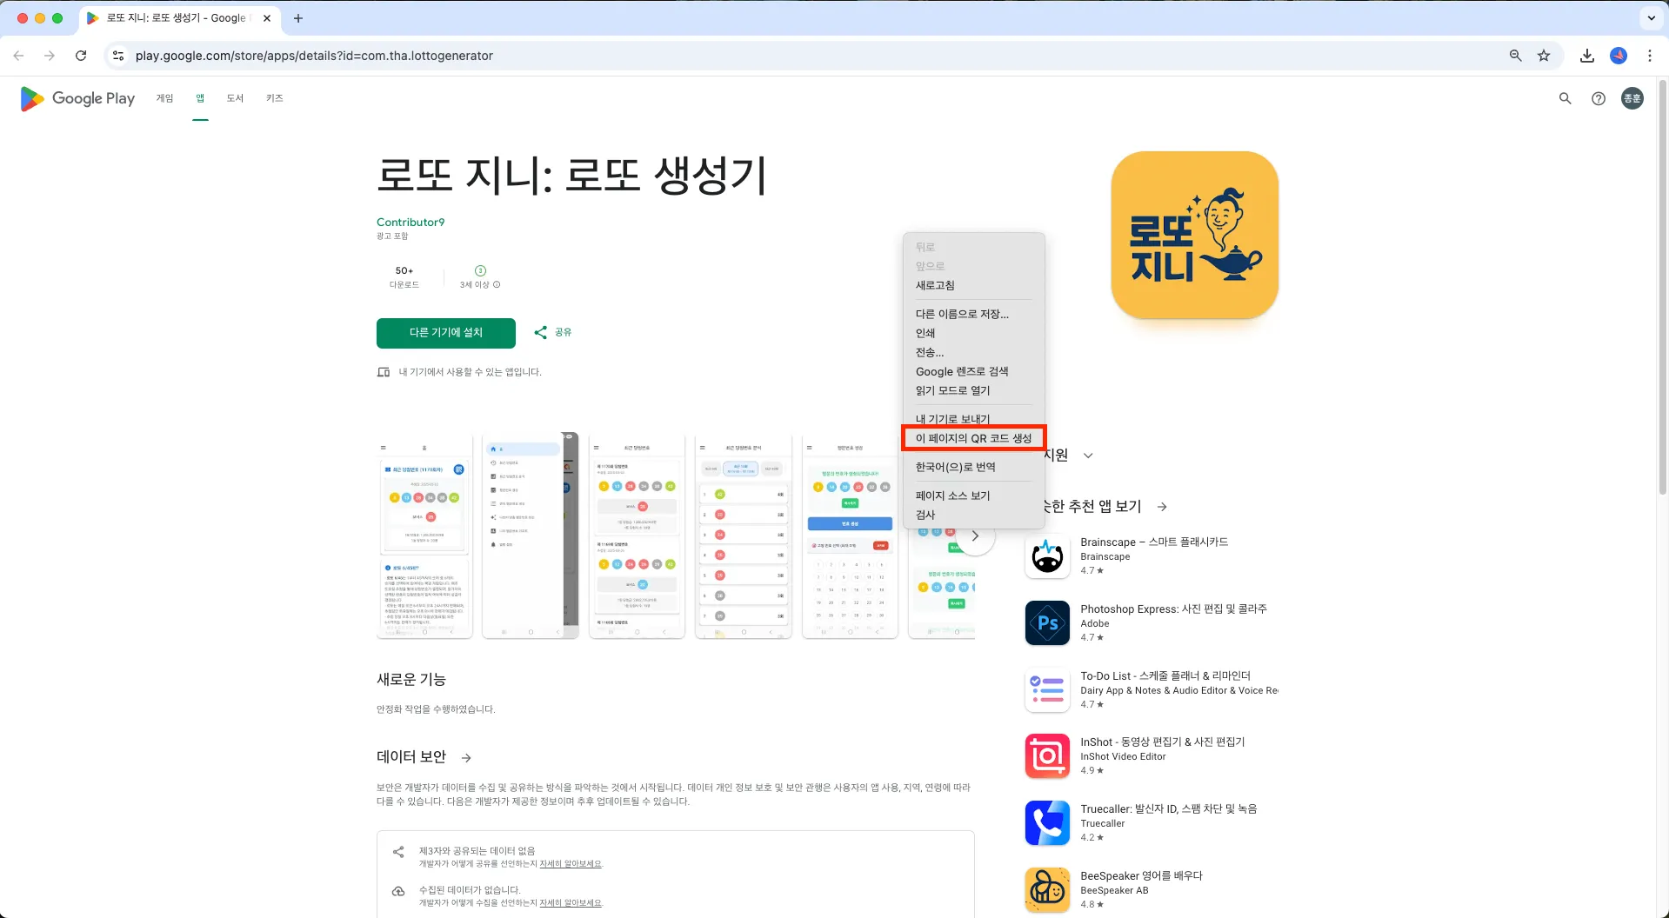The width and height of the screenshot is (1669, 918).
Task: Click browser forward arrow
Action: [x=50, y=56]
